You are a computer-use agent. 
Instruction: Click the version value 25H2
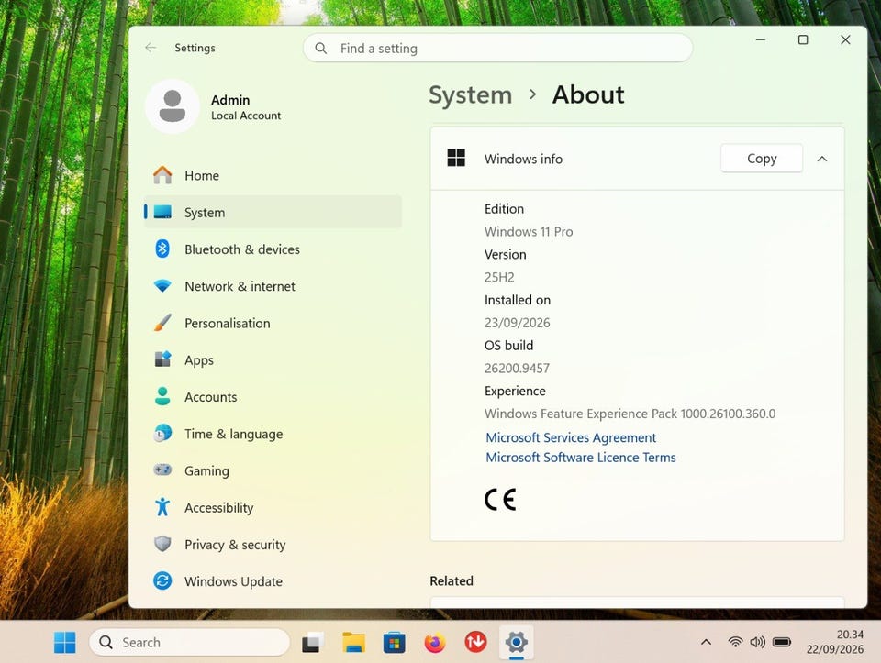pyautogui.click(x=499, y=277)
